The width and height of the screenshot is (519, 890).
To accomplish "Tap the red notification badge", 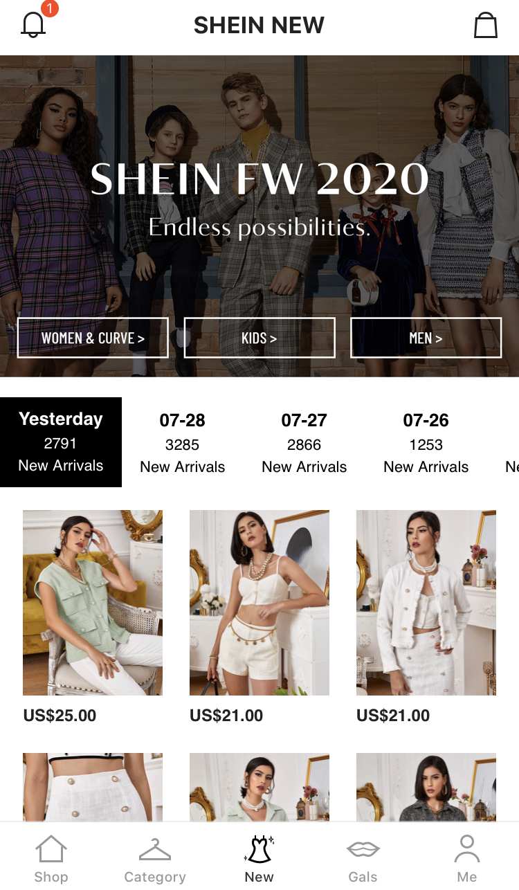I will (x=50, y=8).
